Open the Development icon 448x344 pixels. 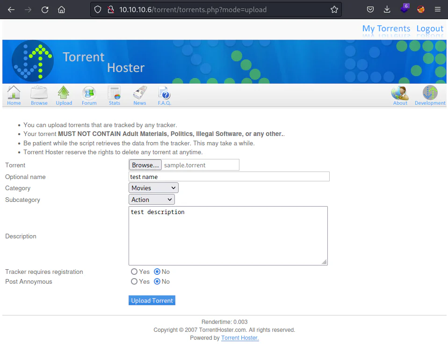(x=430, y=93)
